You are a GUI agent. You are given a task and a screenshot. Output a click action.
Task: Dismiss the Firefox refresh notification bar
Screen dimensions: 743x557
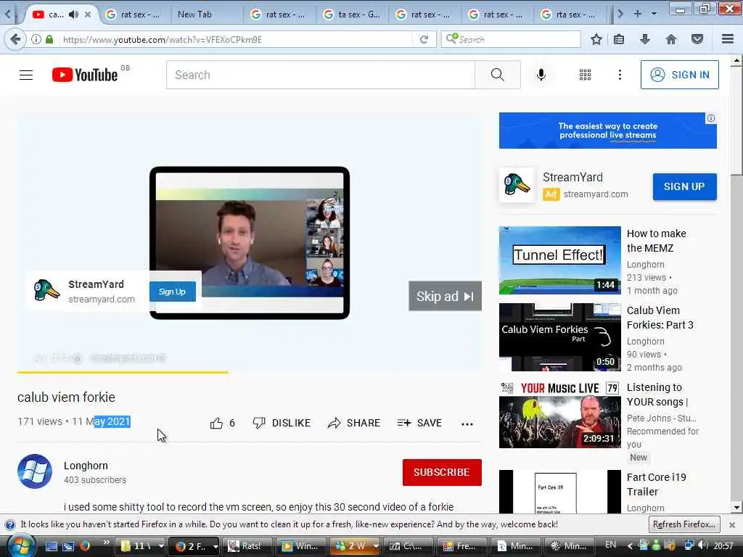coord(732,525)
